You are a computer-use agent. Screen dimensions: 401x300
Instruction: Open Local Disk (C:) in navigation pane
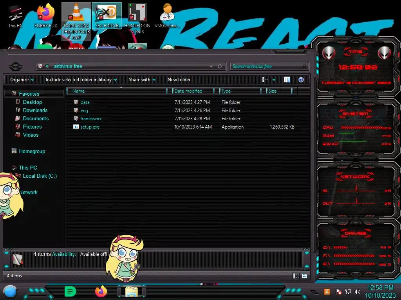pyautogui.click(x=40, y=176)
